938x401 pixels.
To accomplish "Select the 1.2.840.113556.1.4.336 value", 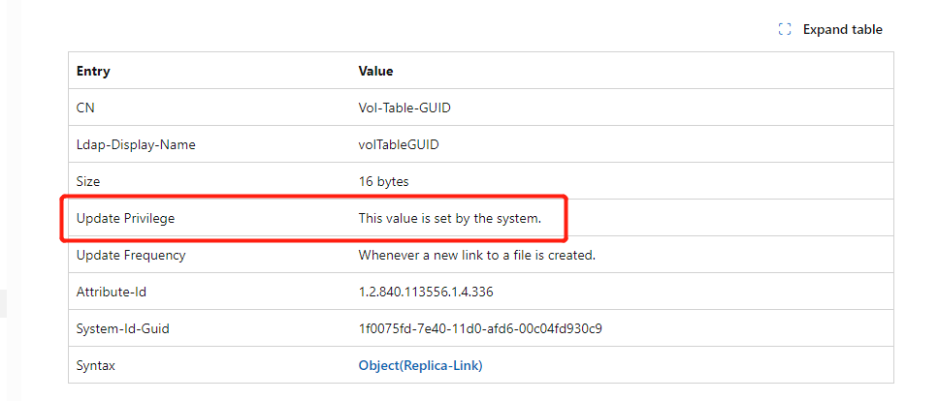I will click(x=425, y=292).
